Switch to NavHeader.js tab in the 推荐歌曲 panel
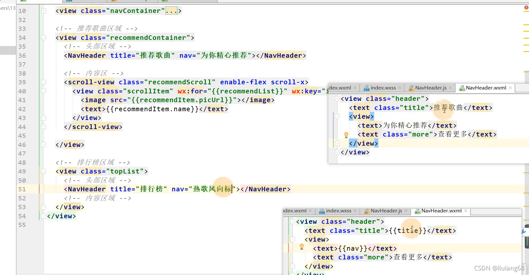 pyautogui.click(x=430, y=88)
